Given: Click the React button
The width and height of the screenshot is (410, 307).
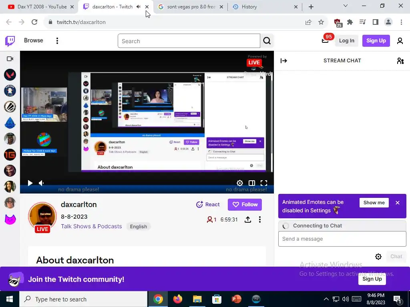Looking at the screenshot, I should click(208, 205).
